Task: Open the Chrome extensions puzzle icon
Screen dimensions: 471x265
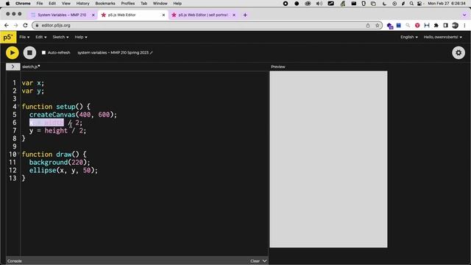Action: 436,26
